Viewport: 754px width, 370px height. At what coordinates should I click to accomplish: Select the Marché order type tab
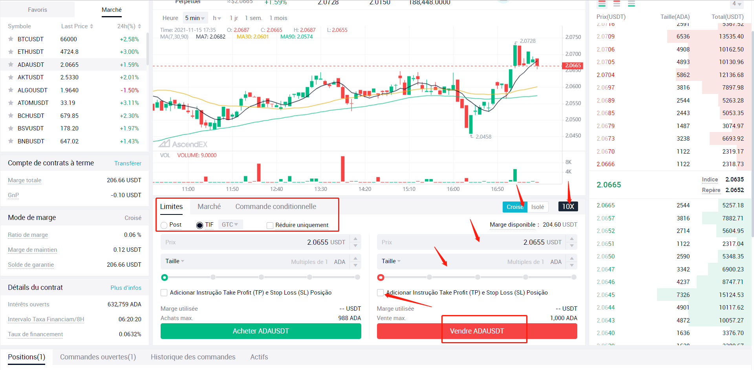(x=209, y=207)
